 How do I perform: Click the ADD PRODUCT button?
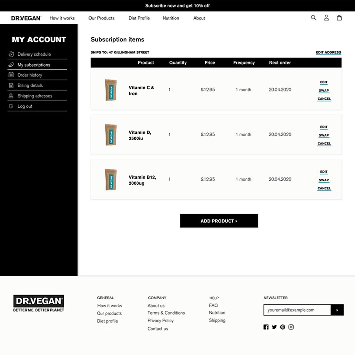pyautogui.click(x=219, y=221)
